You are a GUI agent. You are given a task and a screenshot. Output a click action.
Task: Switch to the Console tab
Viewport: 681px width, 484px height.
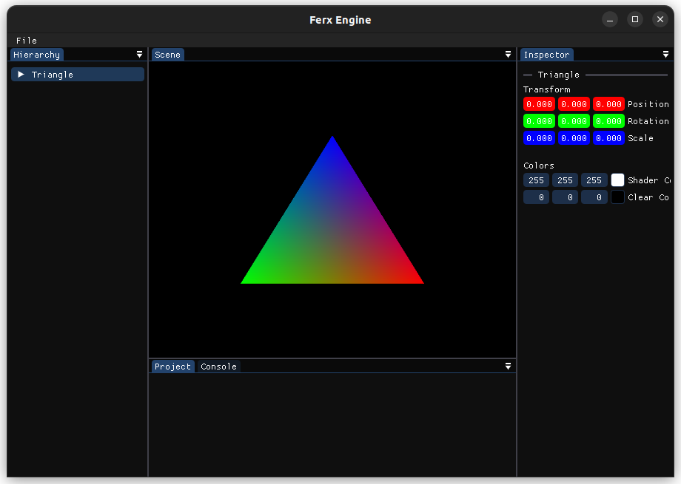pyautogui.click(x=218, y=367)
